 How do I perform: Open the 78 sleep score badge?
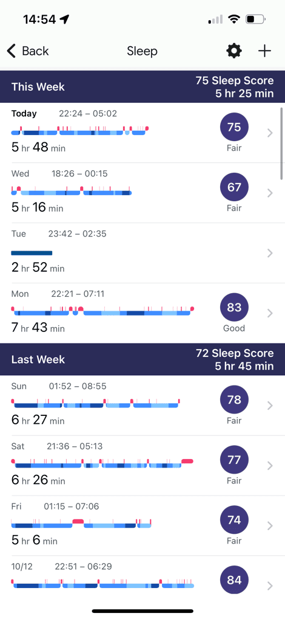(x=234, y=400)
